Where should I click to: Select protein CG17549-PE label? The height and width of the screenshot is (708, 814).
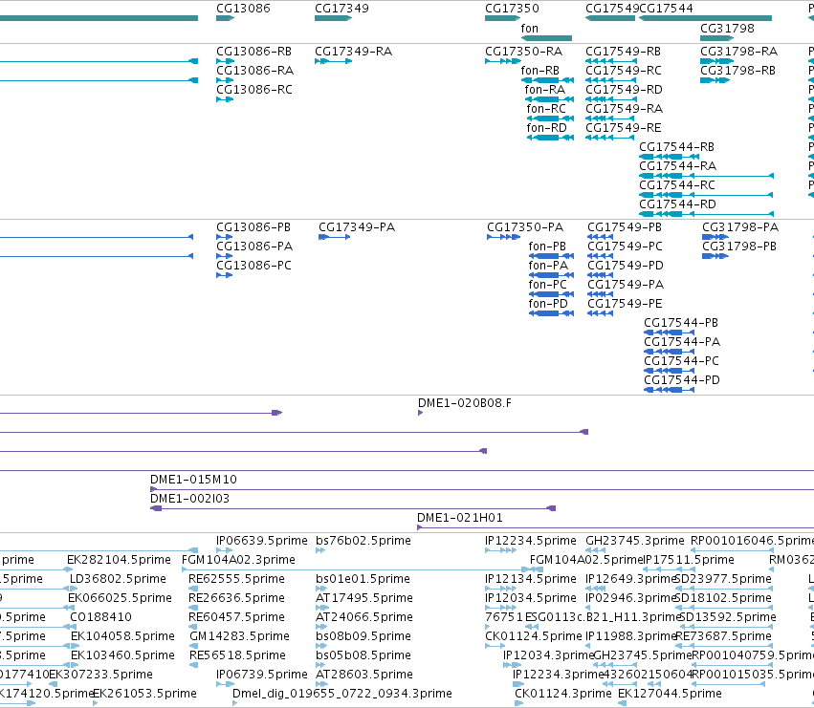pos(625,304)
